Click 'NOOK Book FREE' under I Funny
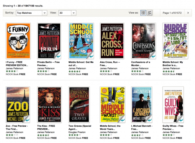Image resolution: width=195 pixels, height=143 pixels. tap(16, 74)
